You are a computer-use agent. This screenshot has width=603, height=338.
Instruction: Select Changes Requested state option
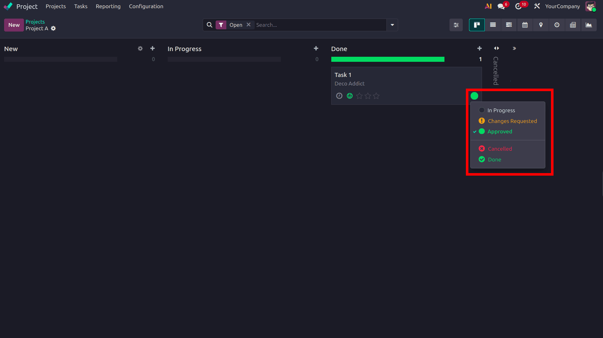point(508,121)
